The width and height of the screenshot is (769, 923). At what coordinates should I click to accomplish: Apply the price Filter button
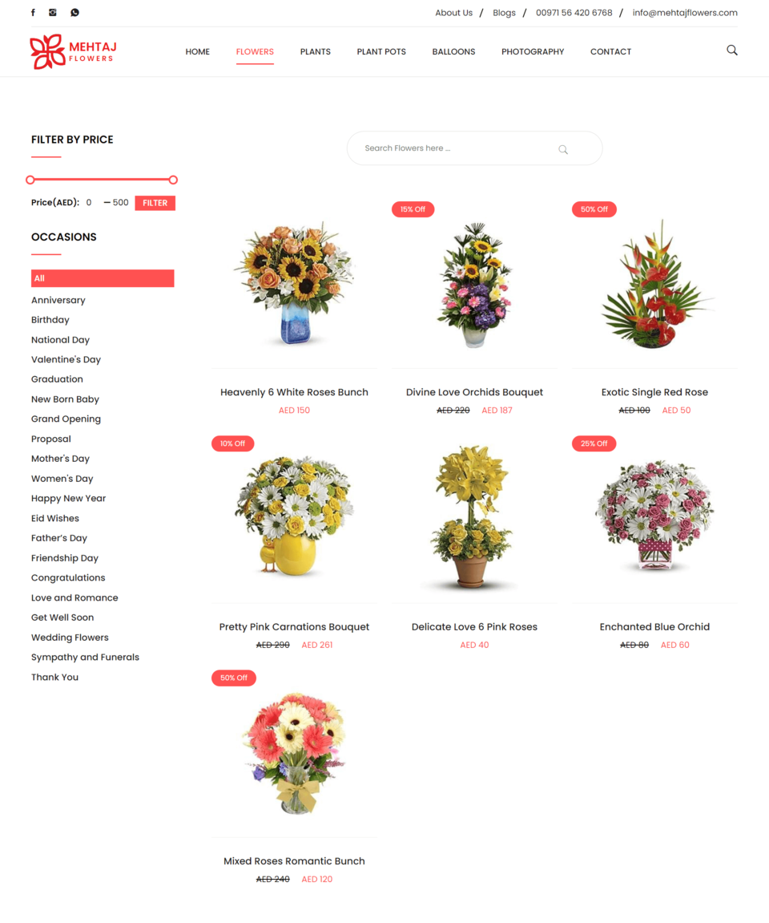[155, 203]
